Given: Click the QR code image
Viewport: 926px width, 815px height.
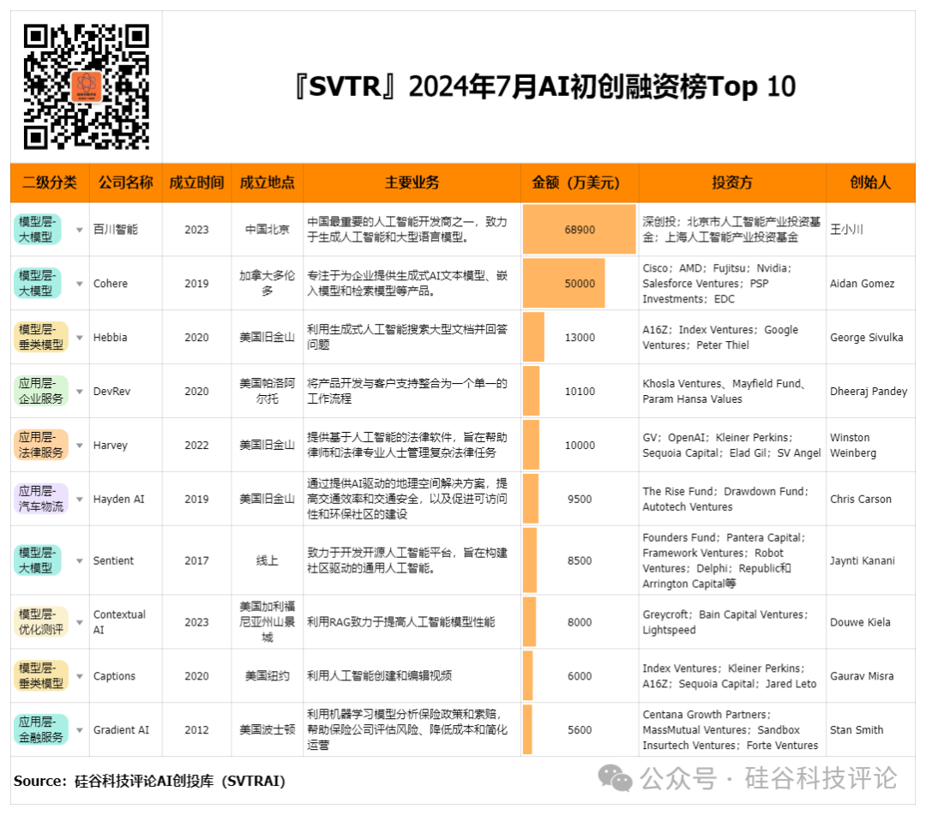Looking at the screenshot, I should 87,87.
